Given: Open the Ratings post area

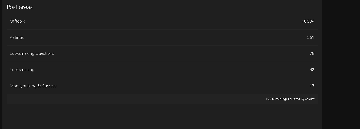Looking at the screenshot, I should pos(17,38).
